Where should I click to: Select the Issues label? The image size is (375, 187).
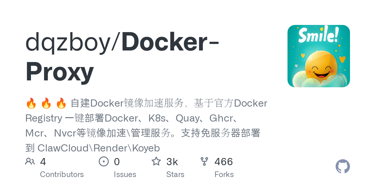[x=125, y=174]
